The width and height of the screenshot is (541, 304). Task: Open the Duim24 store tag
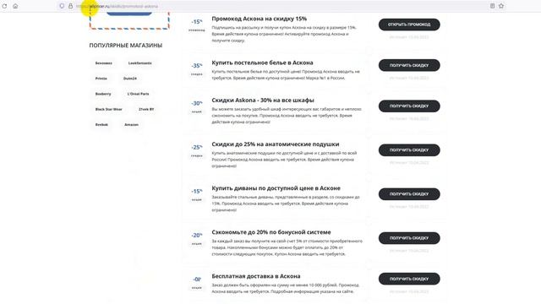click(130, 79)
